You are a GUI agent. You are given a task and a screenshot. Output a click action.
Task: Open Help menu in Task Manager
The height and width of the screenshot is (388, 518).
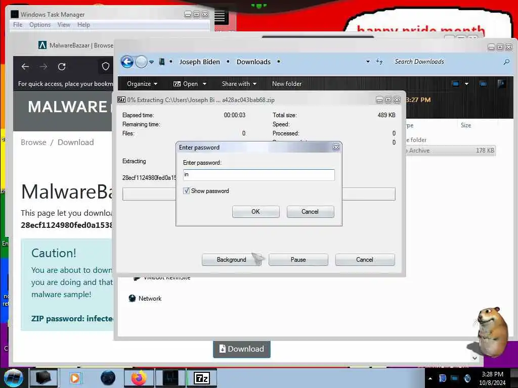click(83, 25)
